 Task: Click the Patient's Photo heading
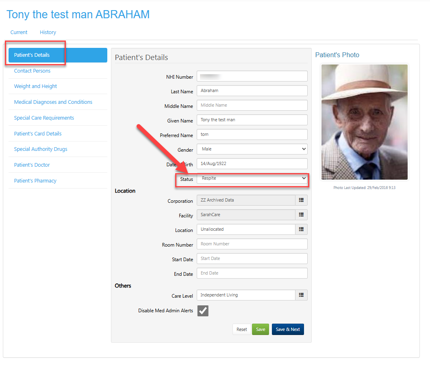tap(337, 55)
